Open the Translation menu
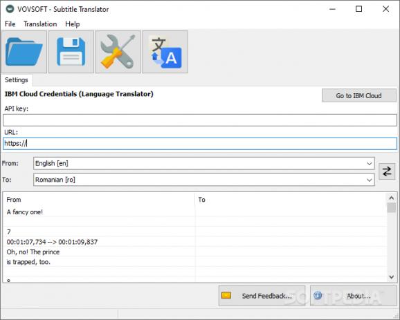 [40, 24]
